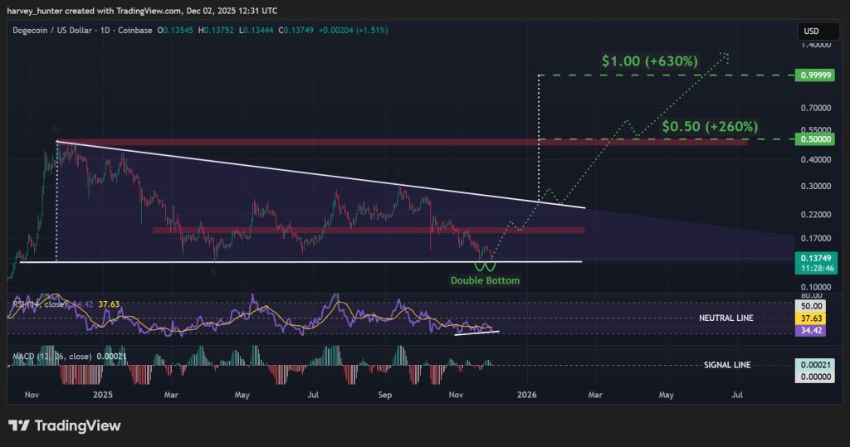Select the $0.50 (+260%) target label

pyautogui.click(x=710, y=126)
